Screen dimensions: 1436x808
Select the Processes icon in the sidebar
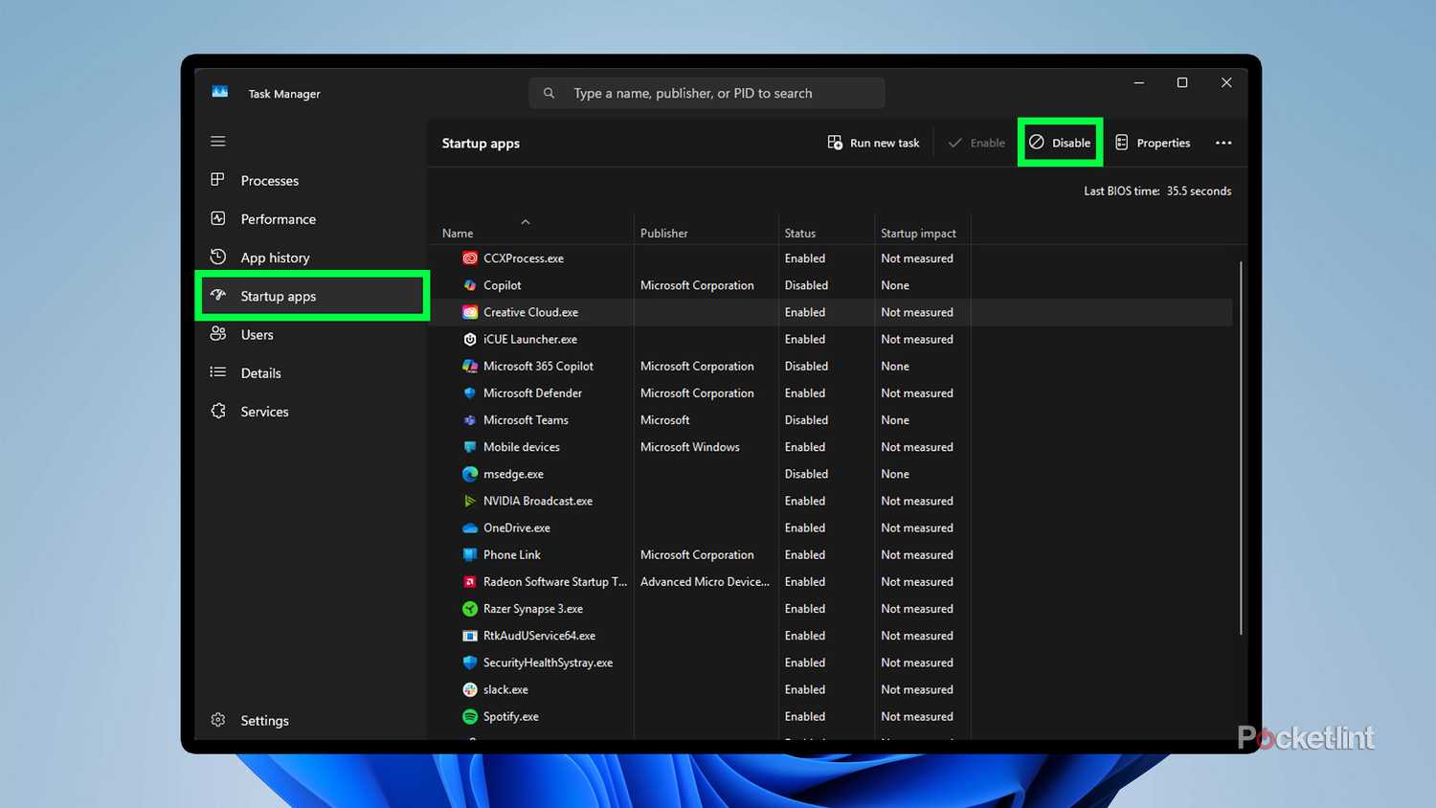point(218,180)
